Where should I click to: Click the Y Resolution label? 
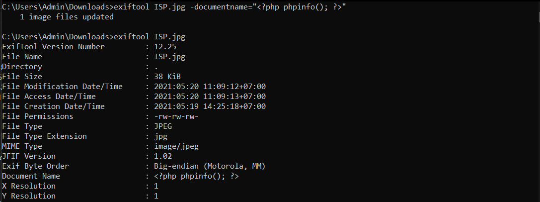pyautogui.click(x=29, y=196)
